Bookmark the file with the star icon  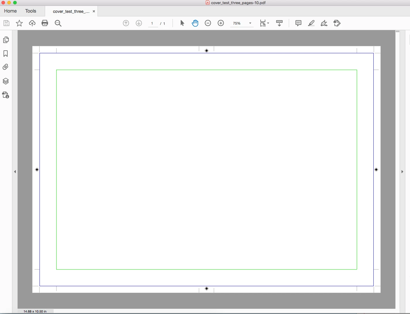(x=19, y=23)
